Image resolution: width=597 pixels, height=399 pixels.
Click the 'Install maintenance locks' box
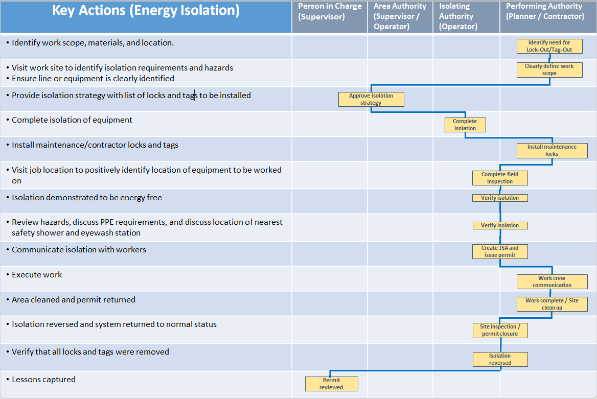[552, 151]
